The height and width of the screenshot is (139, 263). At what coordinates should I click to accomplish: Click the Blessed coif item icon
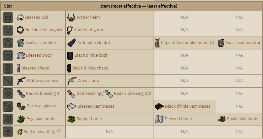click(20, 17)
